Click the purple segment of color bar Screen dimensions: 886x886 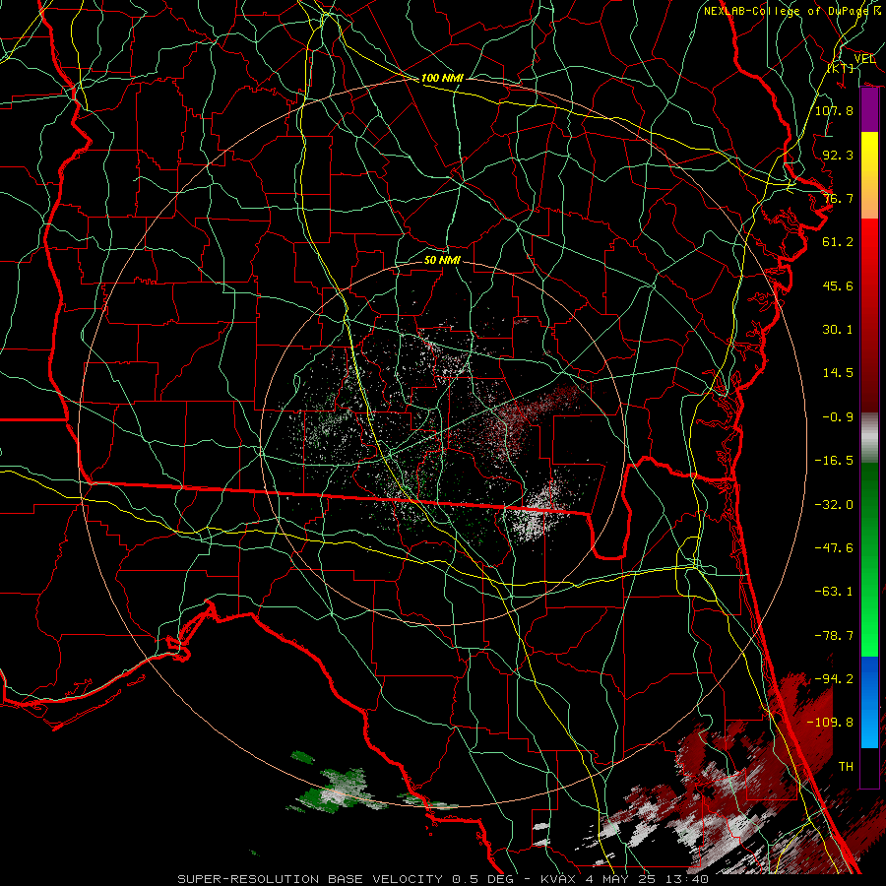[869, 110]
